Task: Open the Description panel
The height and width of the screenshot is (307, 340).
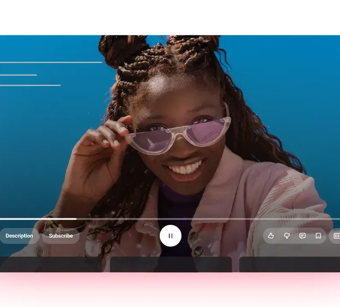Action: (x=19, y=236)
